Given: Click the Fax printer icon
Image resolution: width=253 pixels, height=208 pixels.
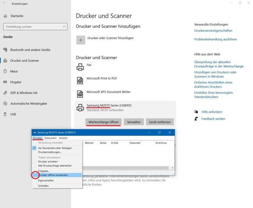Looking at the screenshot, I should tap(80, 67).
